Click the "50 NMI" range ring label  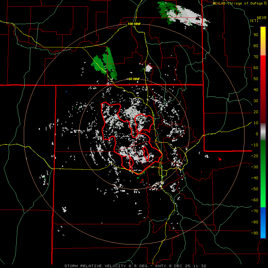134,79
